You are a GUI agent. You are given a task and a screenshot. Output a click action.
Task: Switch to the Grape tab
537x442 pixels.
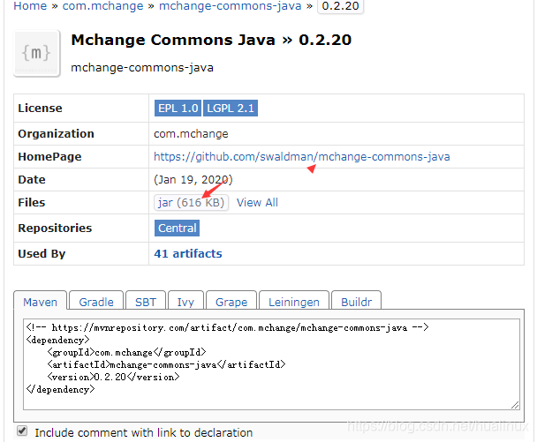(x=231, y=302)
